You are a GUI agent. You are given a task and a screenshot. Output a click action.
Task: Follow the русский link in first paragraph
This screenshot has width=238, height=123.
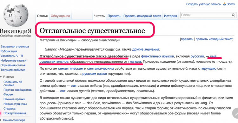tap(197, 56)
